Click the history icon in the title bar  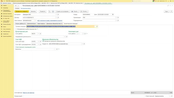(156, 1)
